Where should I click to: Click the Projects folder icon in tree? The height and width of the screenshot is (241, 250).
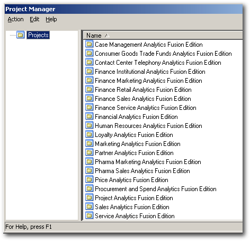point(21,35)
